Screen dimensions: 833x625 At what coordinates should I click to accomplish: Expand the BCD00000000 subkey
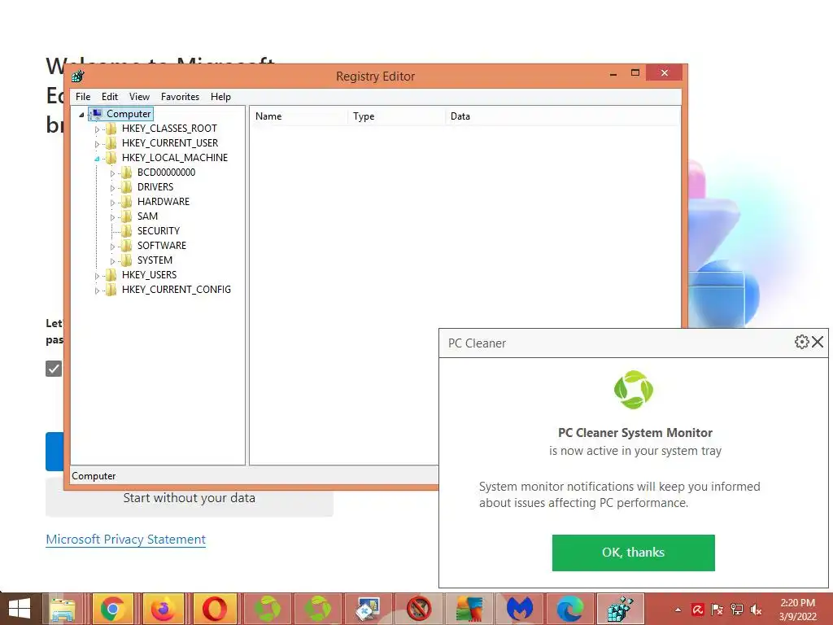coord(112,173)
